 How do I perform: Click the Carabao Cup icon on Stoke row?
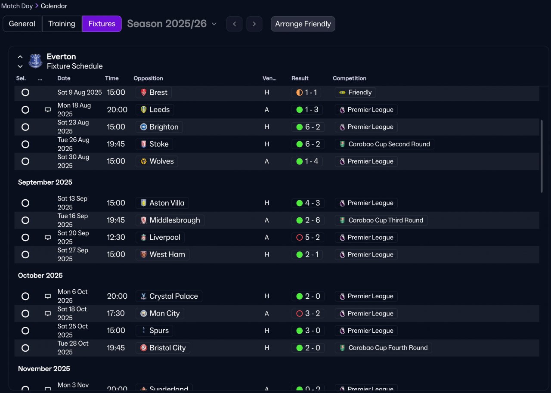[x=342, y=144]
